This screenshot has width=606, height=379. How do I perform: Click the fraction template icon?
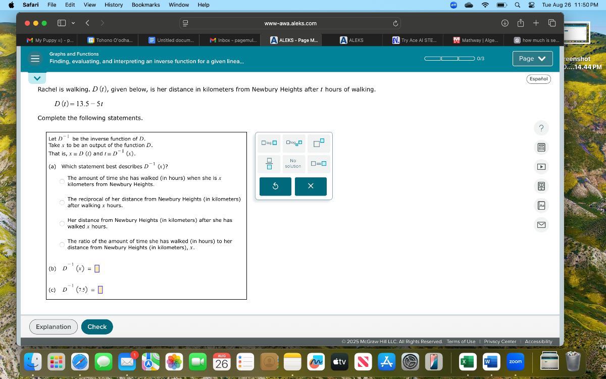[269, 163]
